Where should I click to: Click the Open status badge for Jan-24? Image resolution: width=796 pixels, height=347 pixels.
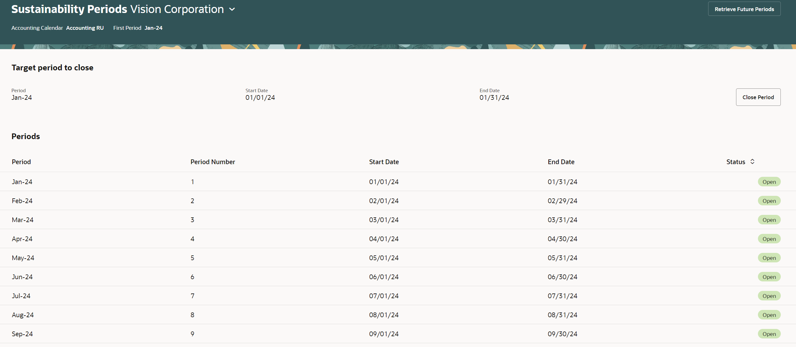[769, 182]
